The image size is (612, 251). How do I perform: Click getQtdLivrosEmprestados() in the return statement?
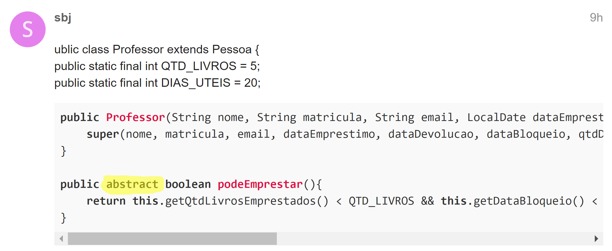247,201
